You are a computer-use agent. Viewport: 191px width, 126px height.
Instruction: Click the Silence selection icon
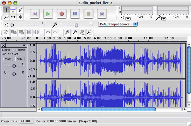tap(36, 32)
